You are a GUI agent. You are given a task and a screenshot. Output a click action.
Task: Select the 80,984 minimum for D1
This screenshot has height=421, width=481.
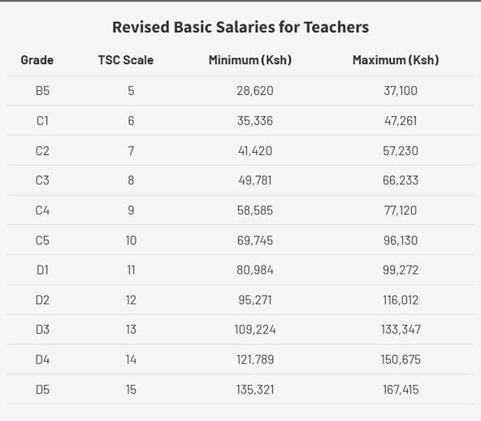tap(255, 270)
